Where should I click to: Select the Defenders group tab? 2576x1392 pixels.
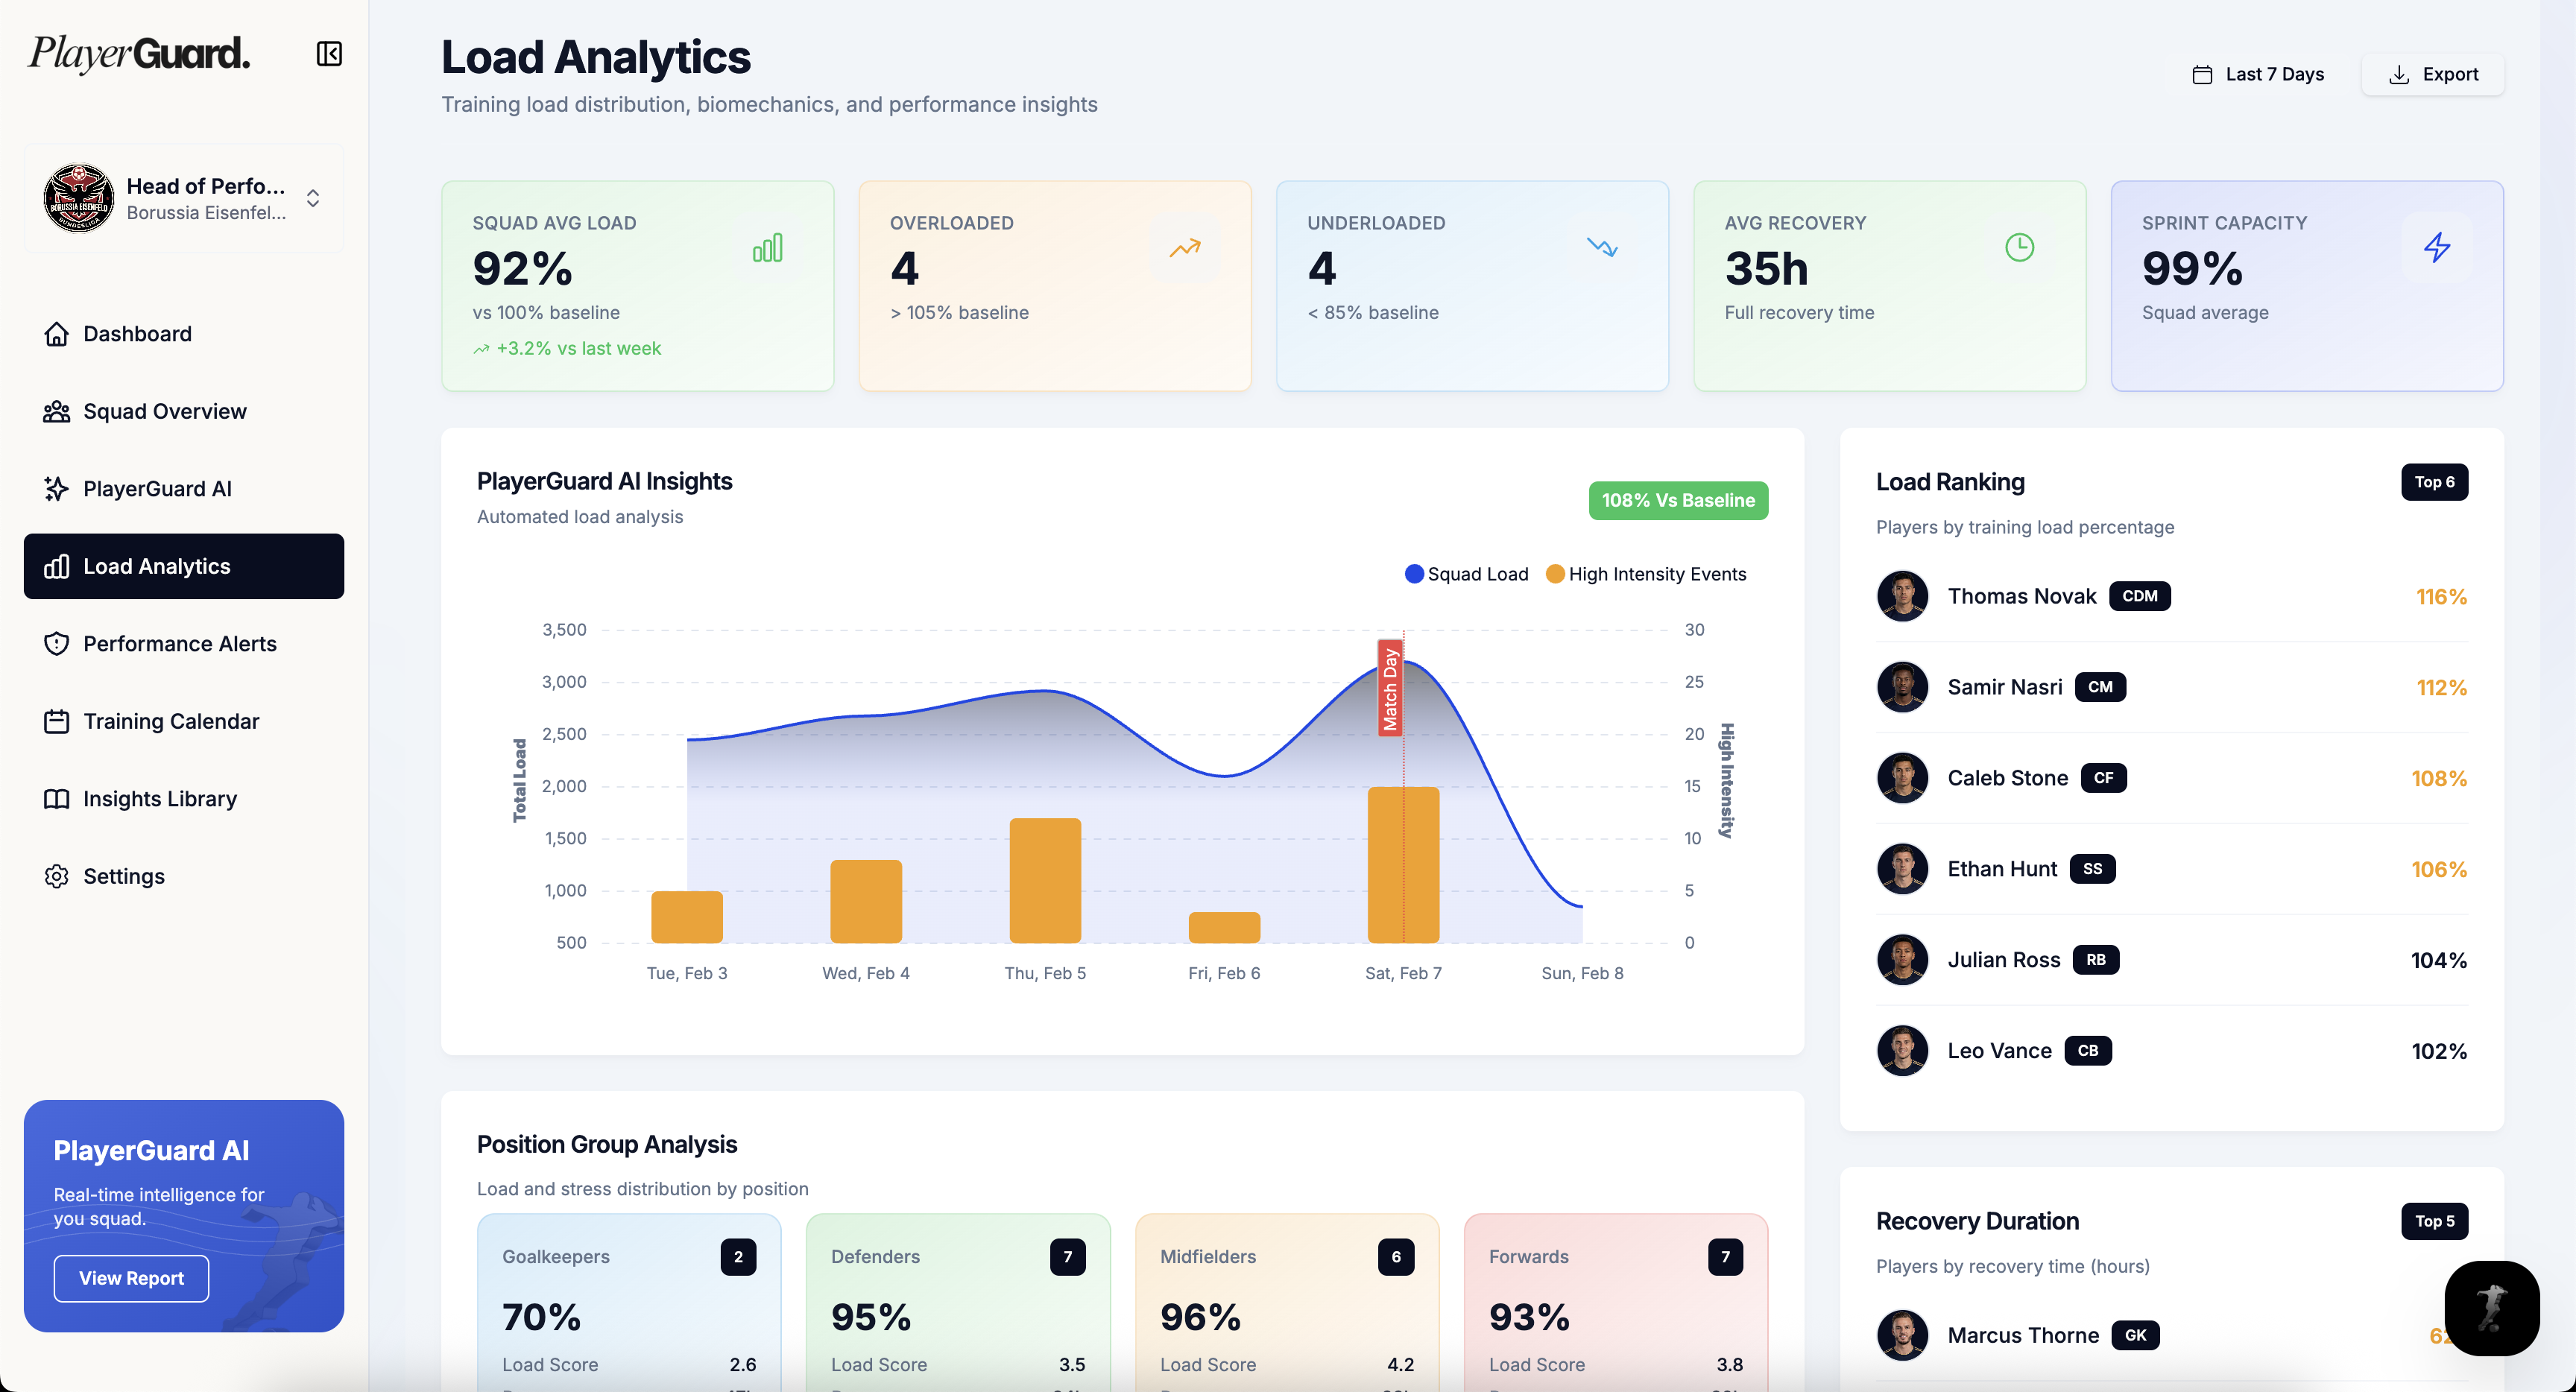pyautogui.click(x=956, y=1300)
